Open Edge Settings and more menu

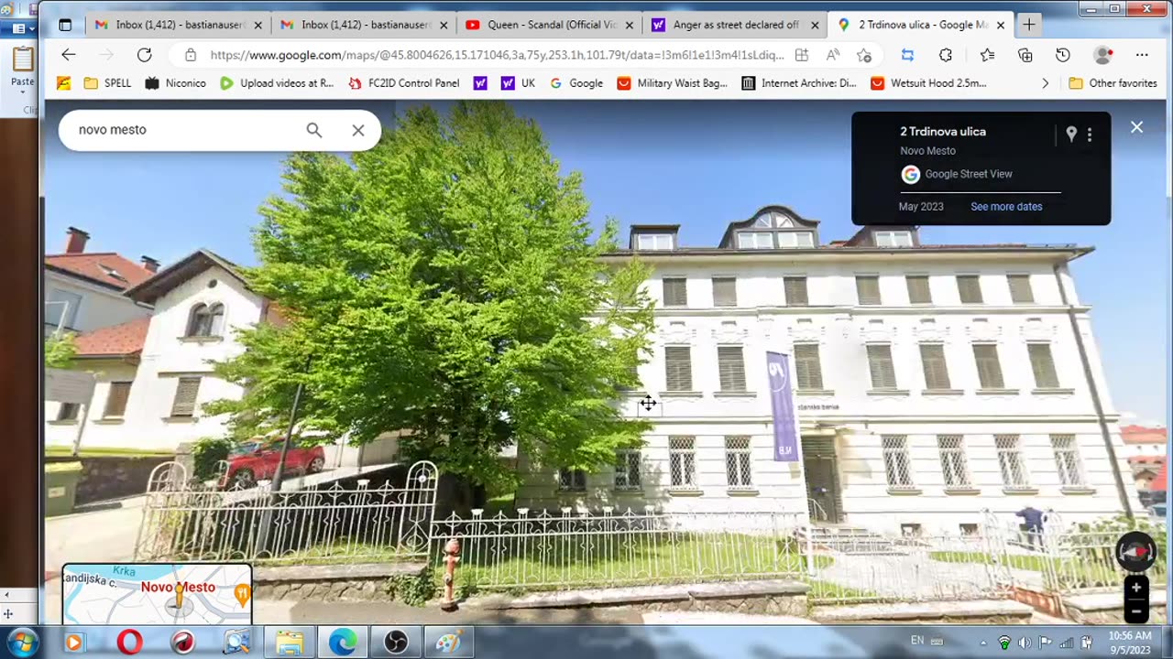click(x=1141, y=55)
